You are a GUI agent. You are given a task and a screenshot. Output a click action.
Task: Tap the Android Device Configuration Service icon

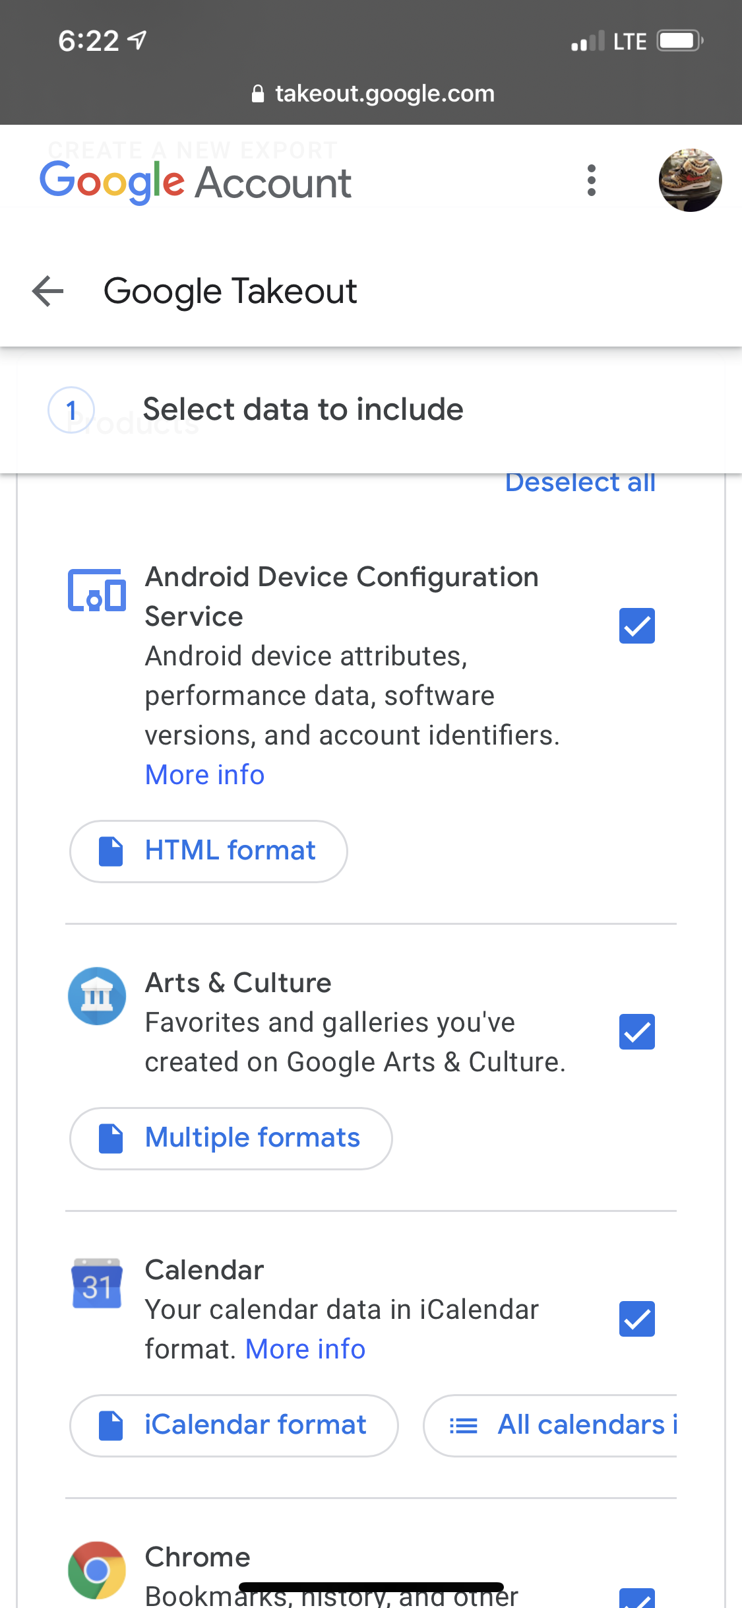click(x=97, y=591)
